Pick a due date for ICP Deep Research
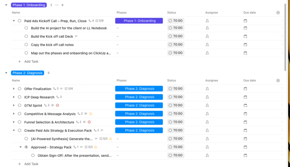290x167 pixels. coord(245,97)
